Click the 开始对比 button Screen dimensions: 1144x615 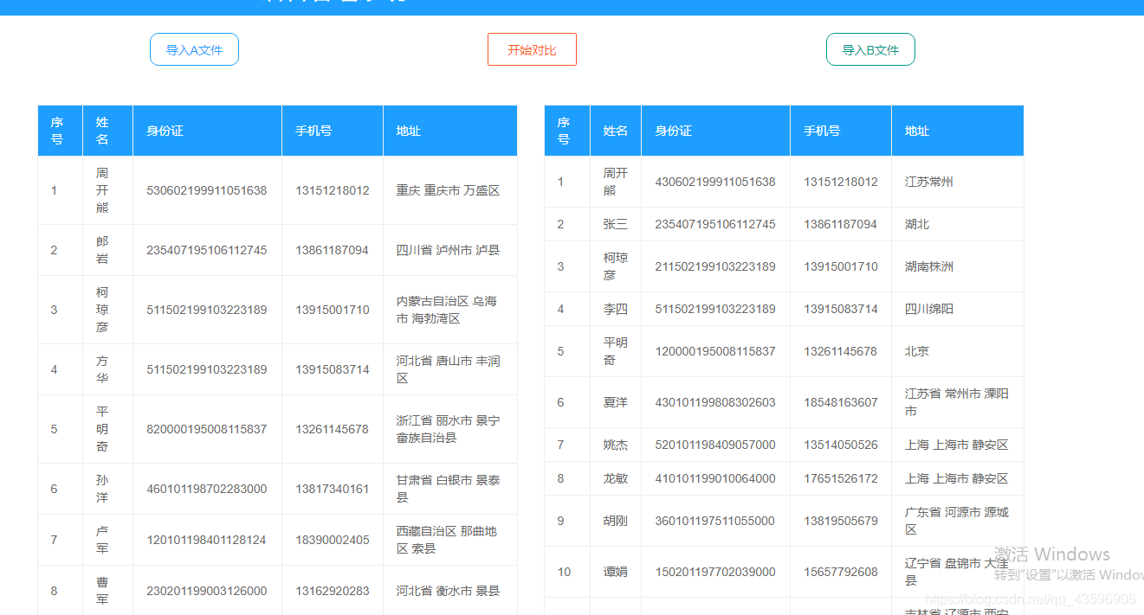click(x=531, y=49)
